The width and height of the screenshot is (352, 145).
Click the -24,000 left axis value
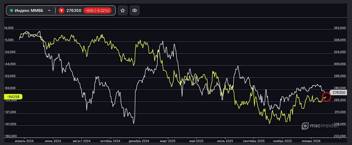pos(10,52)
